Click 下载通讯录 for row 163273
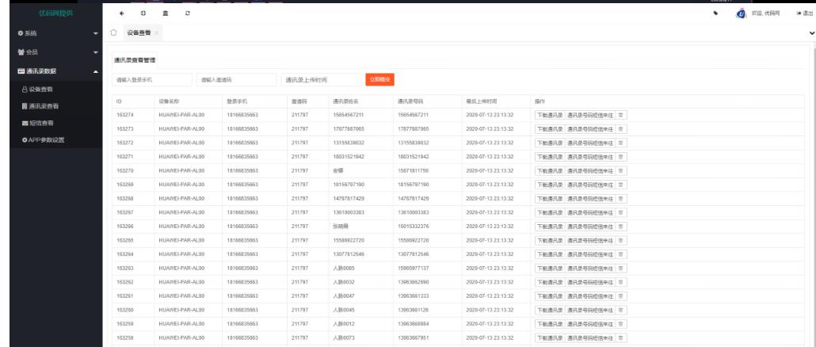816x347 pixels. (x=550, y=128)
